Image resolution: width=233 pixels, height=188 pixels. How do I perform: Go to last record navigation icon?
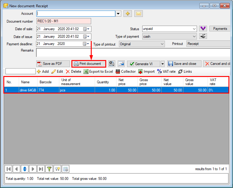pos(41,169)
